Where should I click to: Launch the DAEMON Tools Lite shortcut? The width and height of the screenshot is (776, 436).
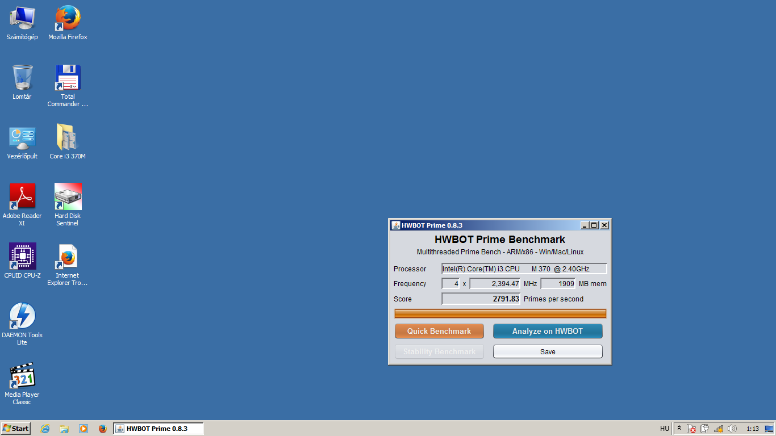22,324
